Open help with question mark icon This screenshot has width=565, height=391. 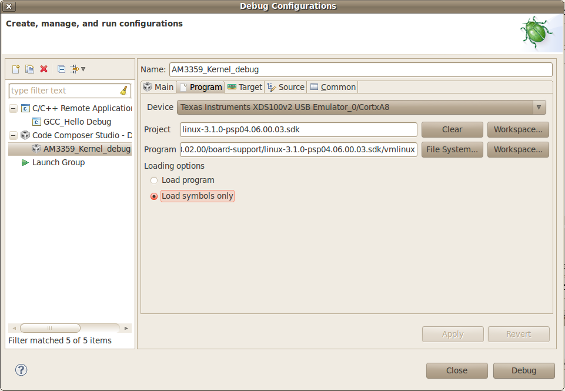(x=21, y=370)
